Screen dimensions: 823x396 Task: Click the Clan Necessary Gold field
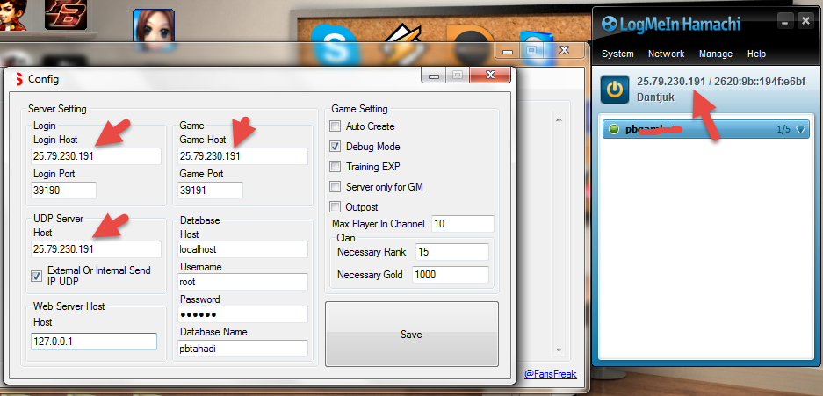[x=451, y=274]
